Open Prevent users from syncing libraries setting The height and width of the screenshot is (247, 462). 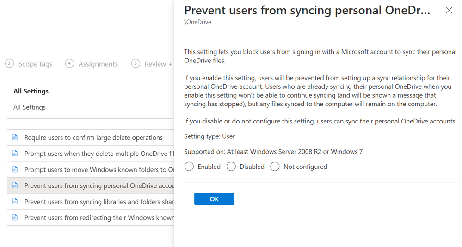coord(99,202)
